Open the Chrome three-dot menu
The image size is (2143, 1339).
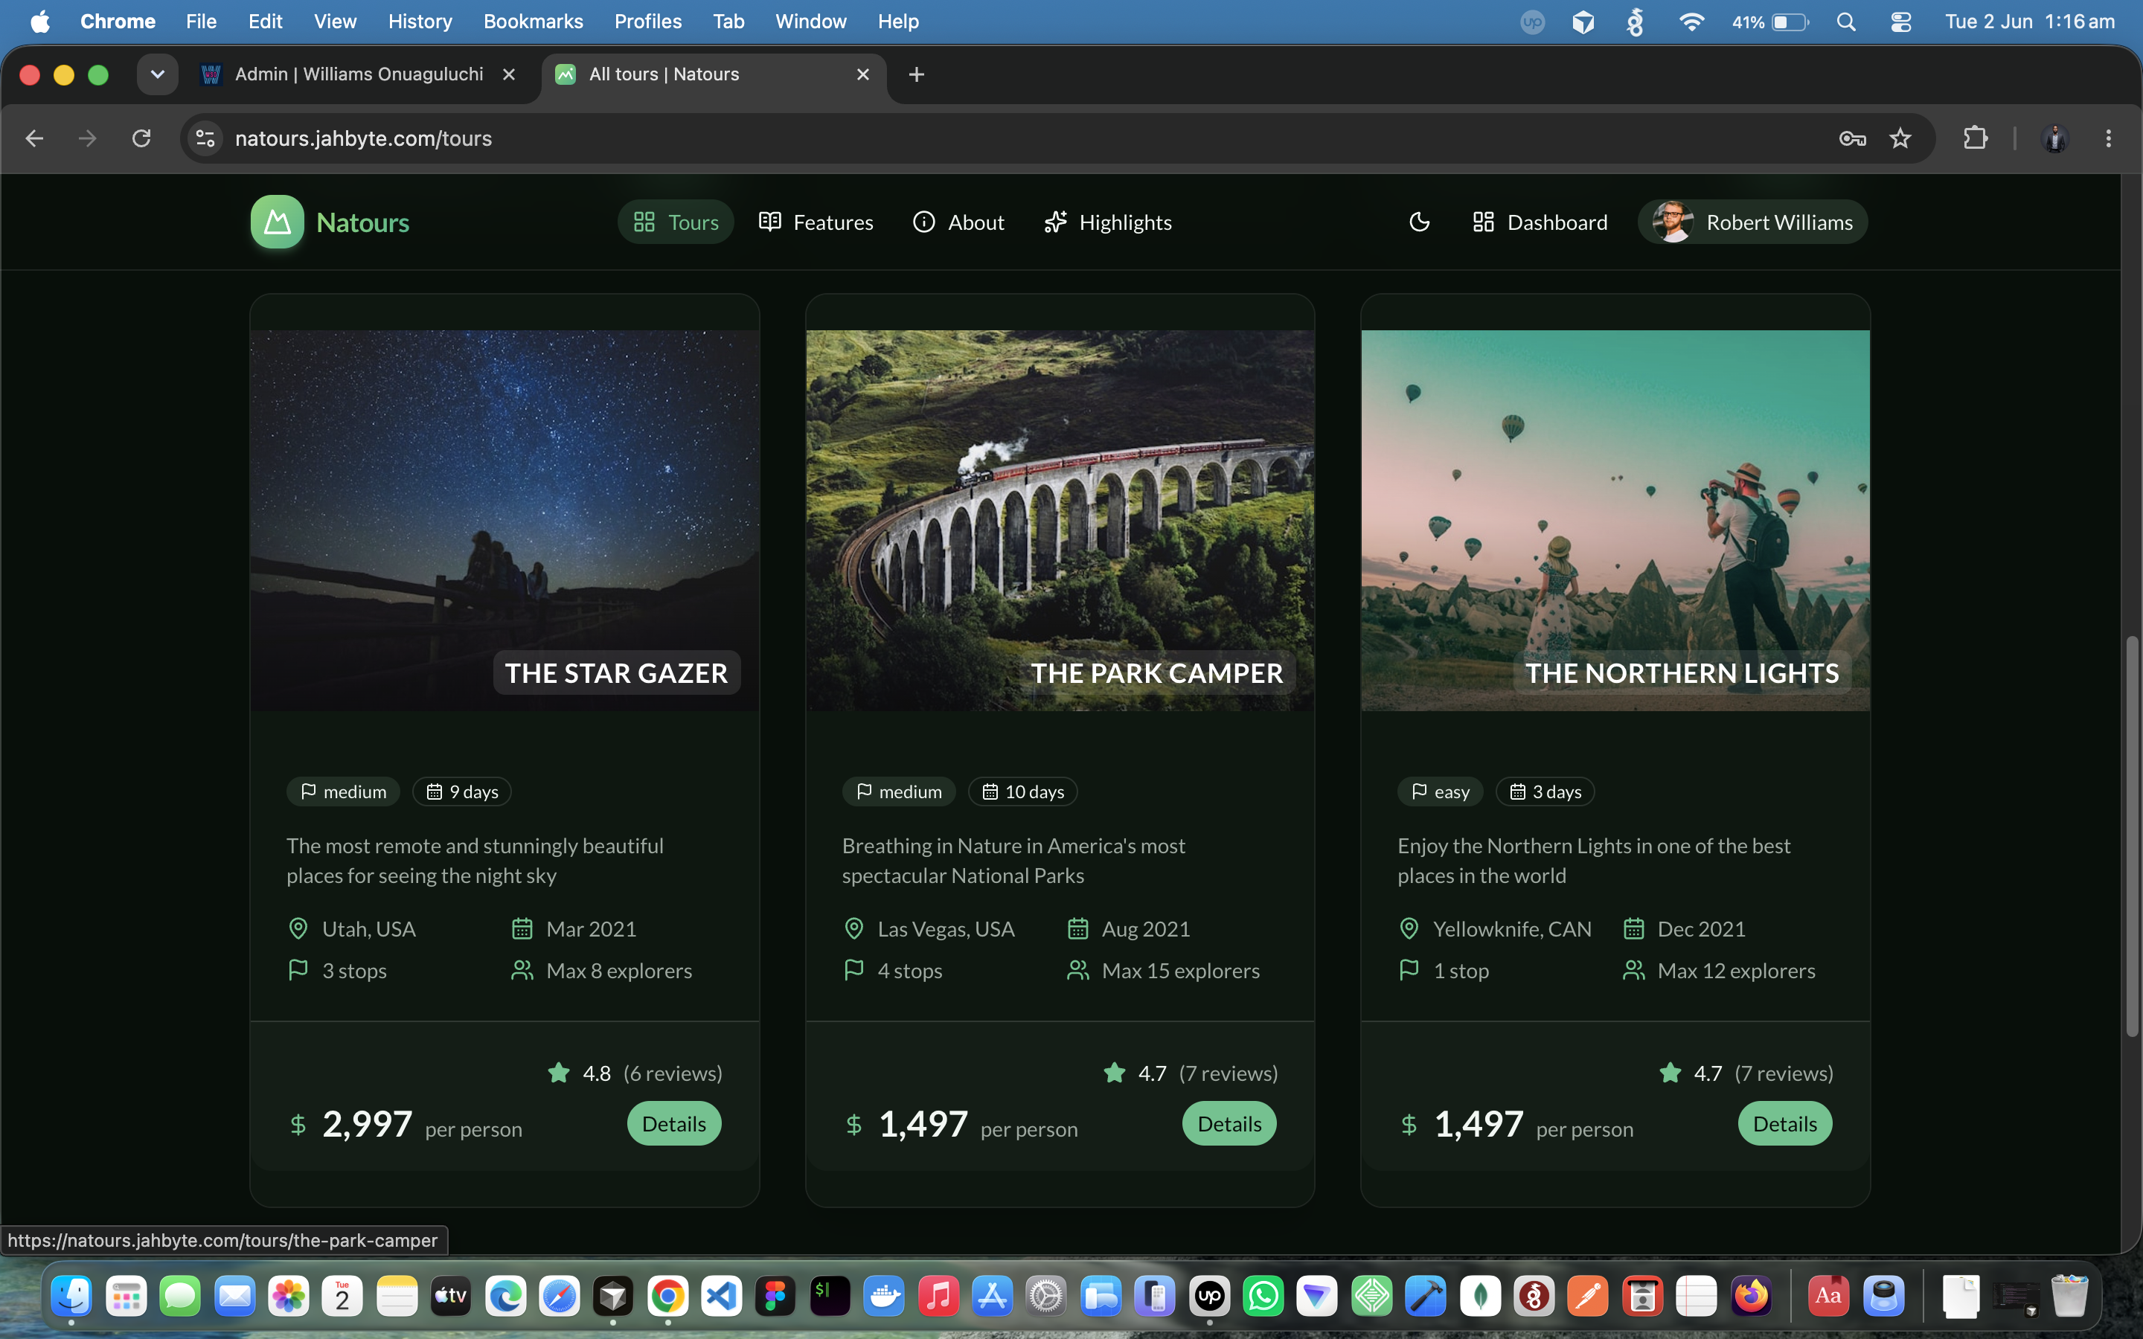click(x=2109, y=138)
